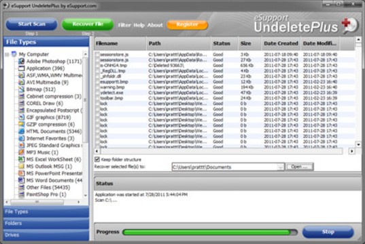Open the recovery destination path dropdown
365x244 pixels.
point(281,167)
